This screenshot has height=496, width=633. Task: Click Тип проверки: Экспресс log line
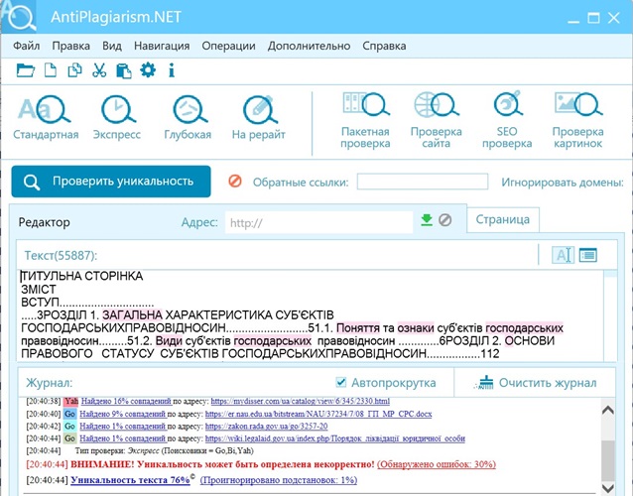(x=165, y=450)
